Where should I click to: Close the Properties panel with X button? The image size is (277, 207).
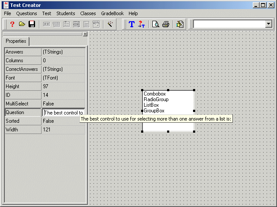point(85,34)
